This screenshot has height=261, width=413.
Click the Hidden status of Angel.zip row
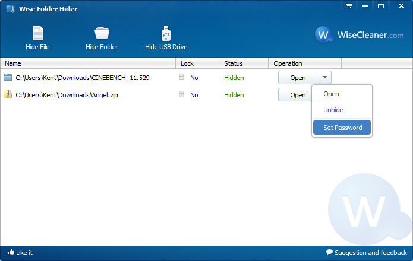tap(234, 95)
